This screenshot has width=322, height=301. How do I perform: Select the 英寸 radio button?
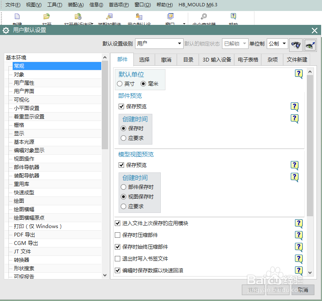[119, 84]
